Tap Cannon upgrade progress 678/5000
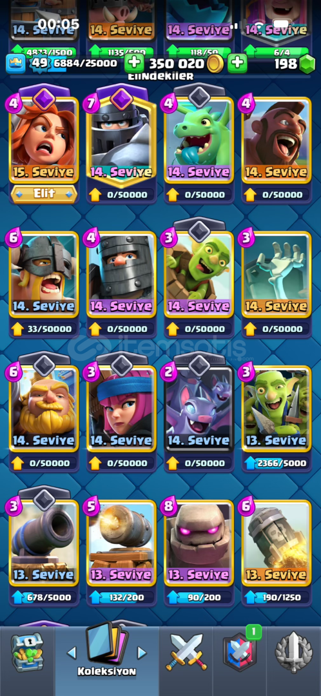This screenshot has width=321, height=696. point(44,597)
